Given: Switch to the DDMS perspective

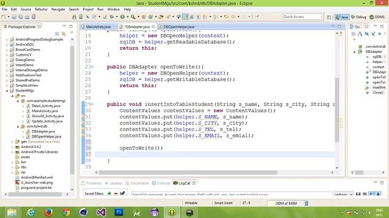Looking at the screenshot, I should pos(377,17).
